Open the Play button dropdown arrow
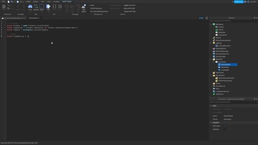 [x=48, y=12]
